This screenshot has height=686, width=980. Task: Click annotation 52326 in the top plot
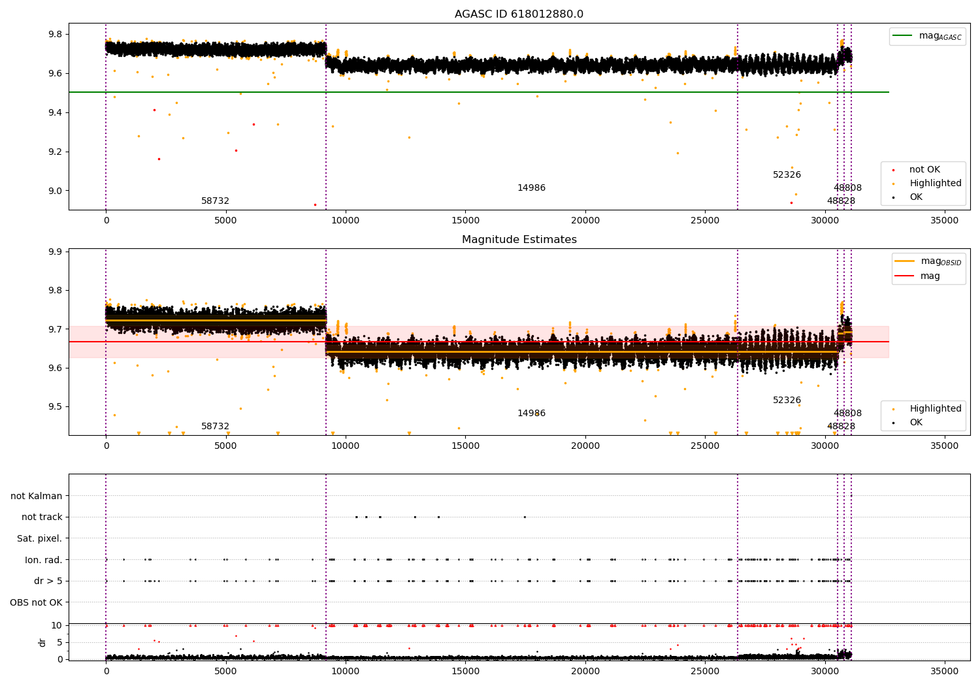point(787,175)
